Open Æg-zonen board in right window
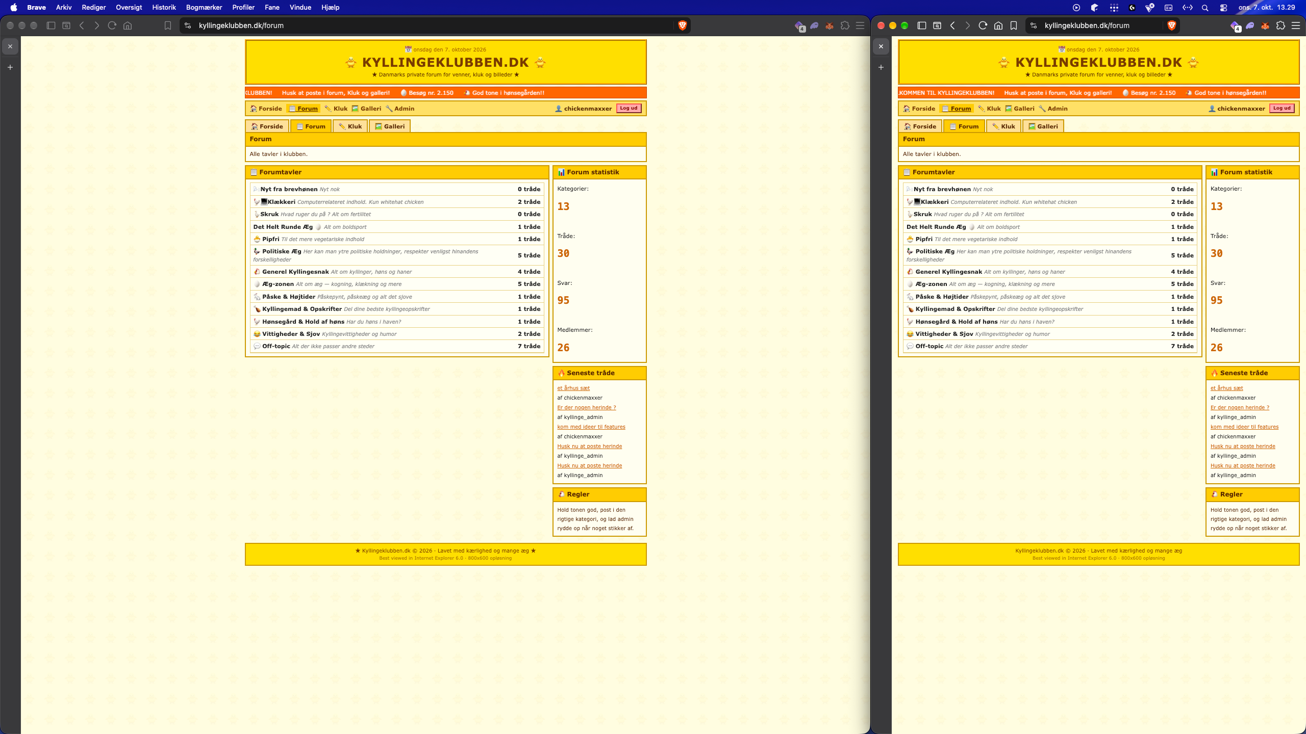Viewport: 1306px width, 734px height. pyautogui.click(x=931, y=284)
